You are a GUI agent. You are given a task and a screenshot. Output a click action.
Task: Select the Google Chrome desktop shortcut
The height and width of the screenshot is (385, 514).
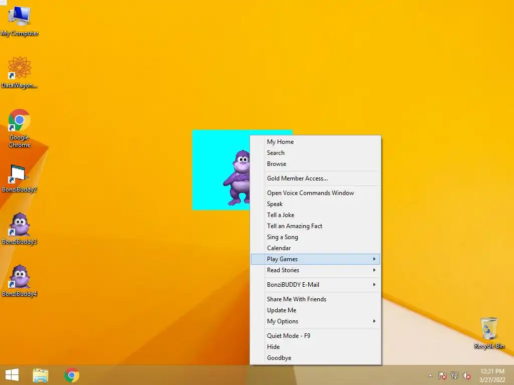coord(20,128)
